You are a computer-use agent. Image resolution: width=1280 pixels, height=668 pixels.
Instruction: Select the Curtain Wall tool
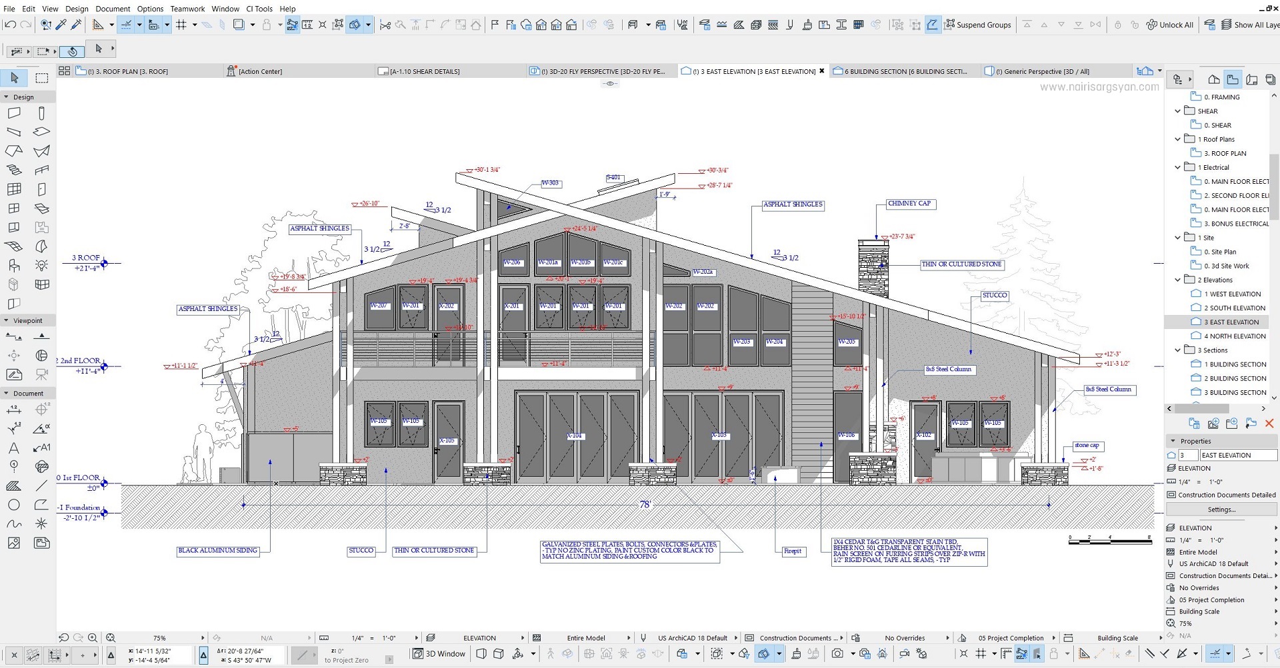pos(14,190)
